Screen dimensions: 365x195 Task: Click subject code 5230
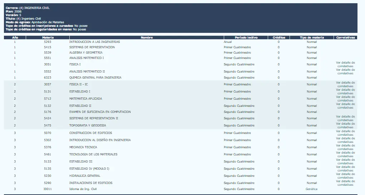coord(48,176)
